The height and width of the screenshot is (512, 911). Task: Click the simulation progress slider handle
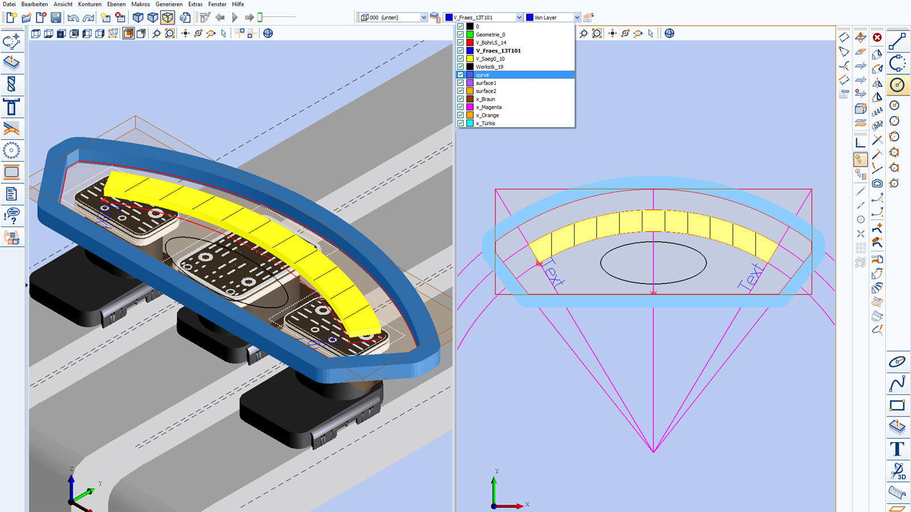[260, 18]
